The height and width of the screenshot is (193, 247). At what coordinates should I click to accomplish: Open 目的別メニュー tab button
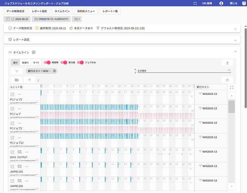tap(86, 11)
